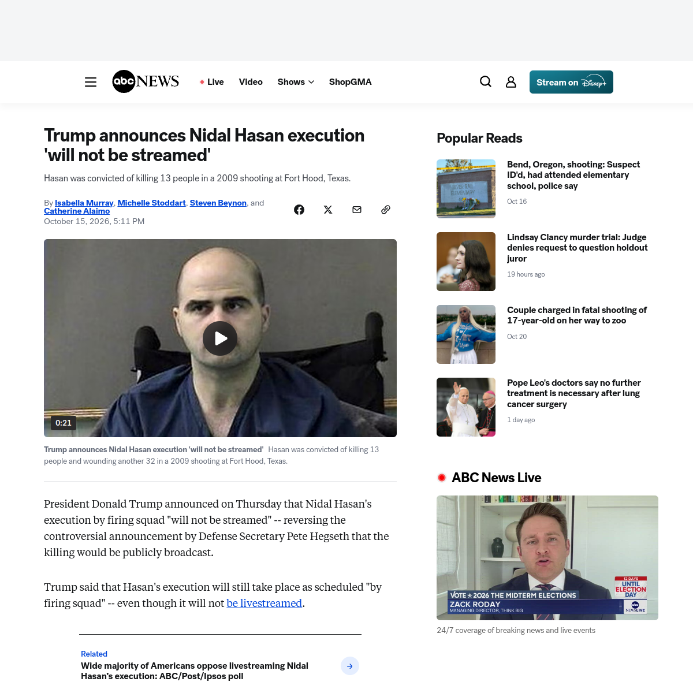Viewport: 693px width, 693px height.
Task: Click the October 15, 2026 timestamp
Action: 94,221
